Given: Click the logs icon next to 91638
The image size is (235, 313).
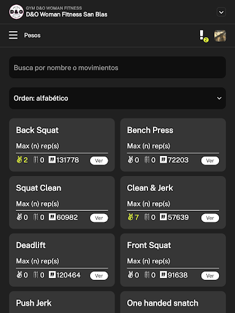Looking at the screenshot, I should 163,274.
